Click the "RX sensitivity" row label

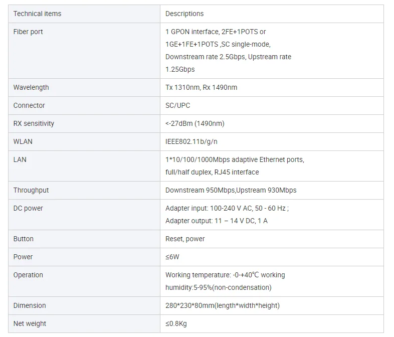[34, 123]
